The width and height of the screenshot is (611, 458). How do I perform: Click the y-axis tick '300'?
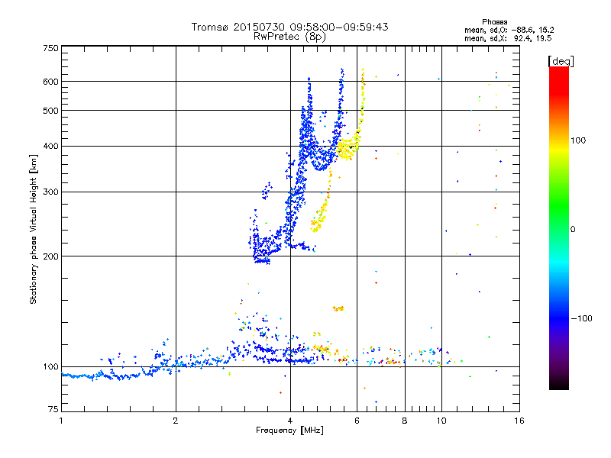(50, 192)
